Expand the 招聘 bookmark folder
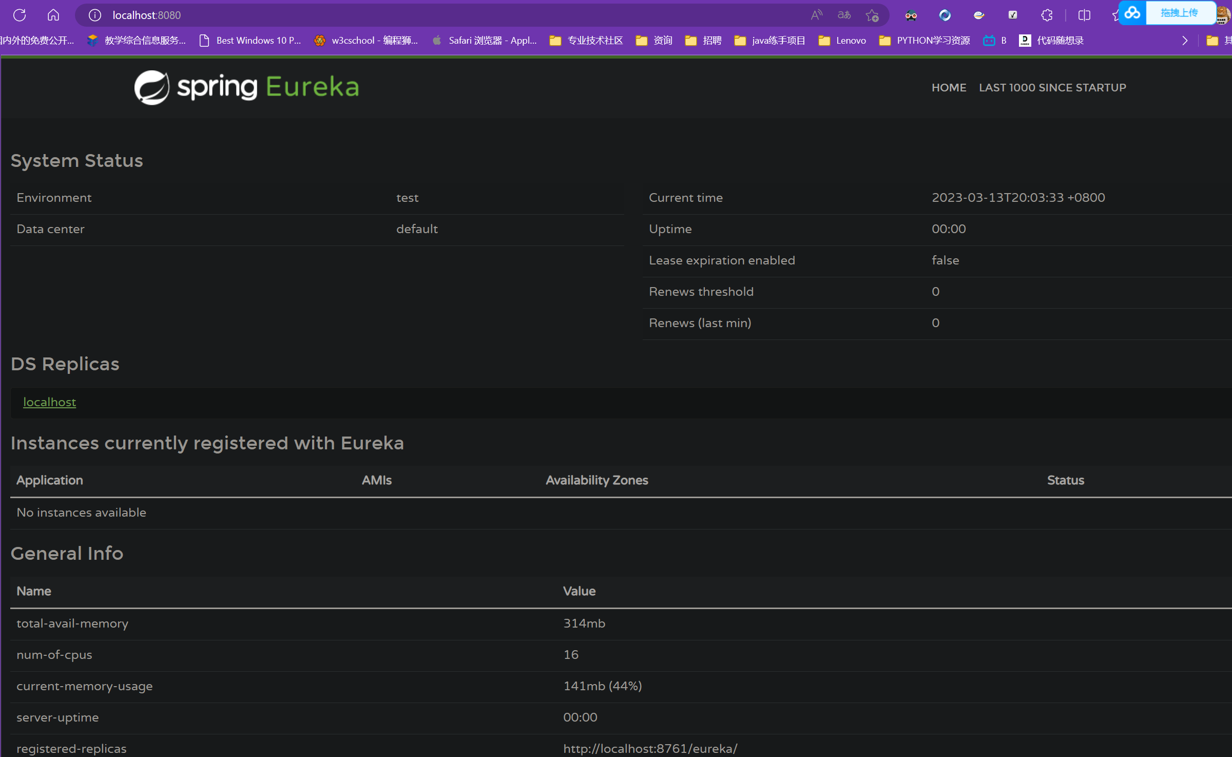1232x757 pixels. (x=703, y=41)
